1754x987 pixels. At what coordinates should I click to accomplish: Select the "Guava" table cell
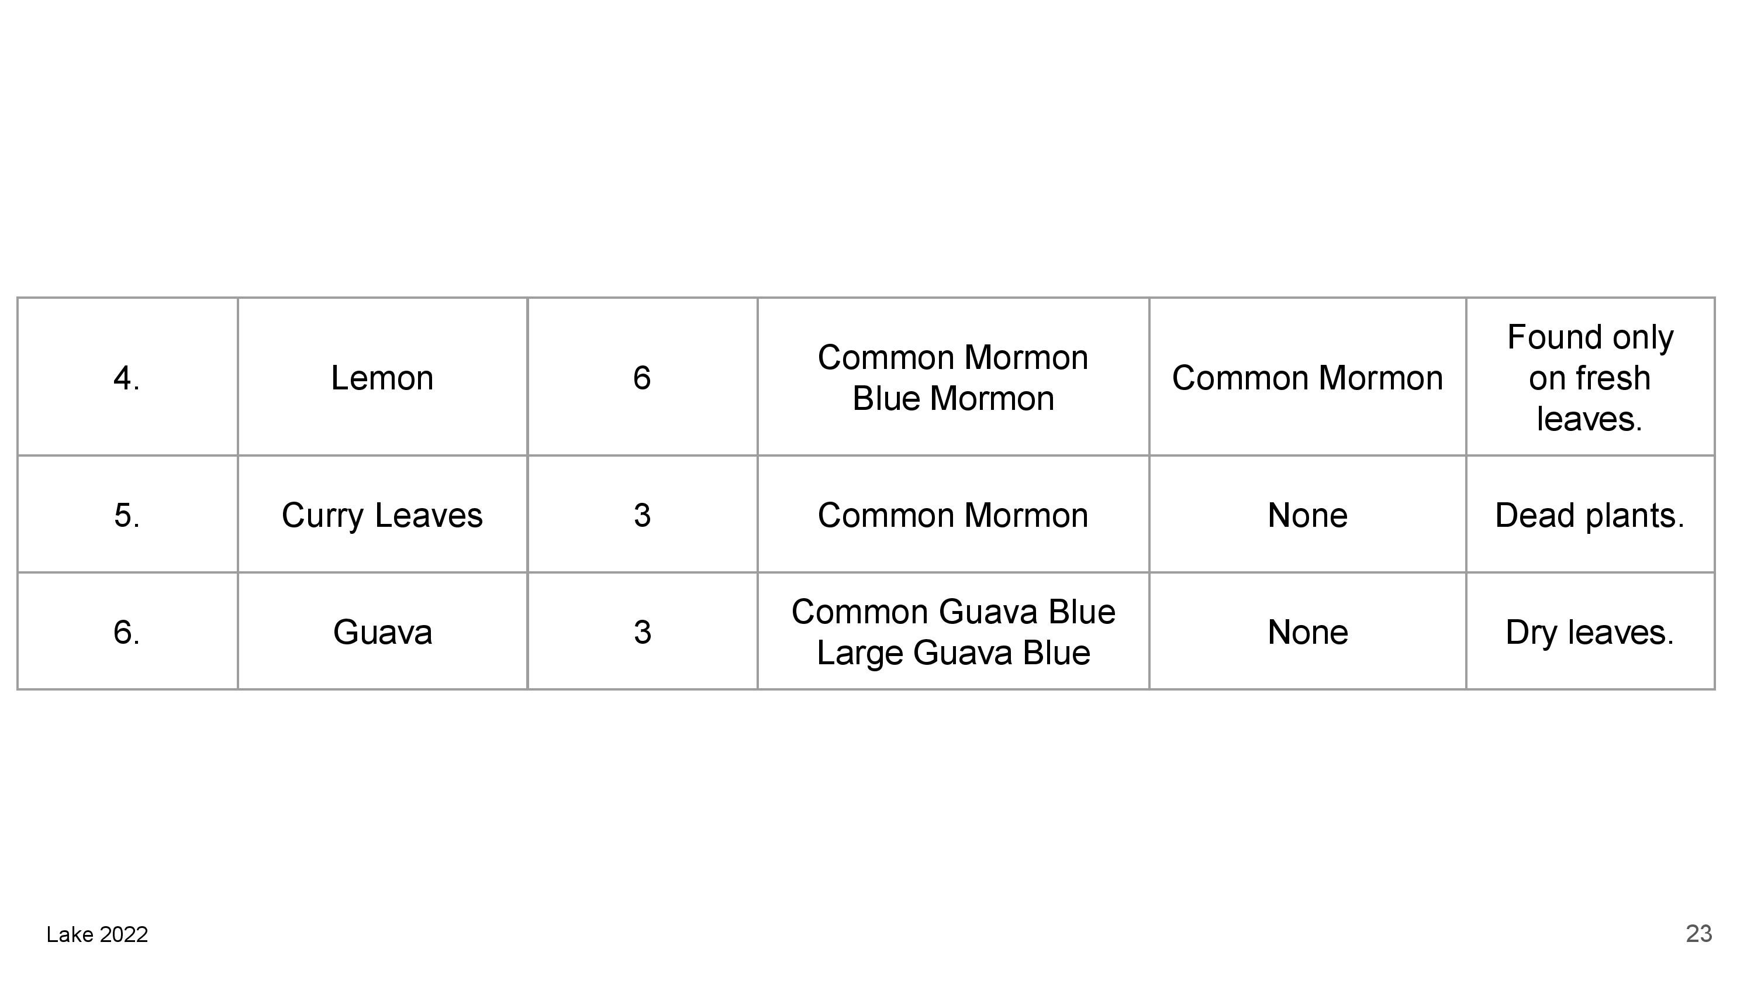[382, 633]
